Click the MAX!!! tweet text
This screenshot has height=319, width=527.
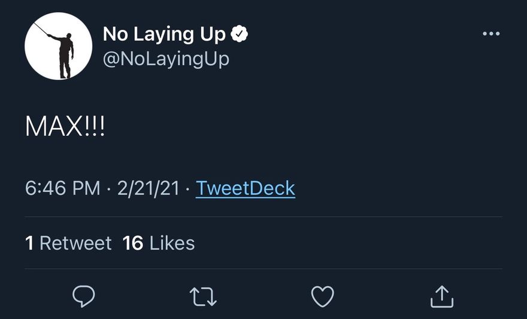tap(65, 127)
